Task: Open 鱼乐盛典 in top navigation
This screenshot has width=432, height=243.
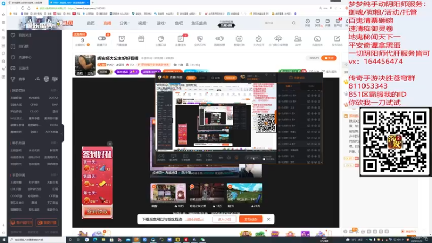Action: coord(199,23)
